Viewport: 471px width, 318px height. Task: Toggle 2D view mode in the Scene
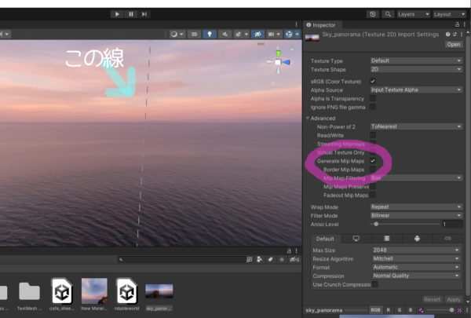(x=193, y=35)
